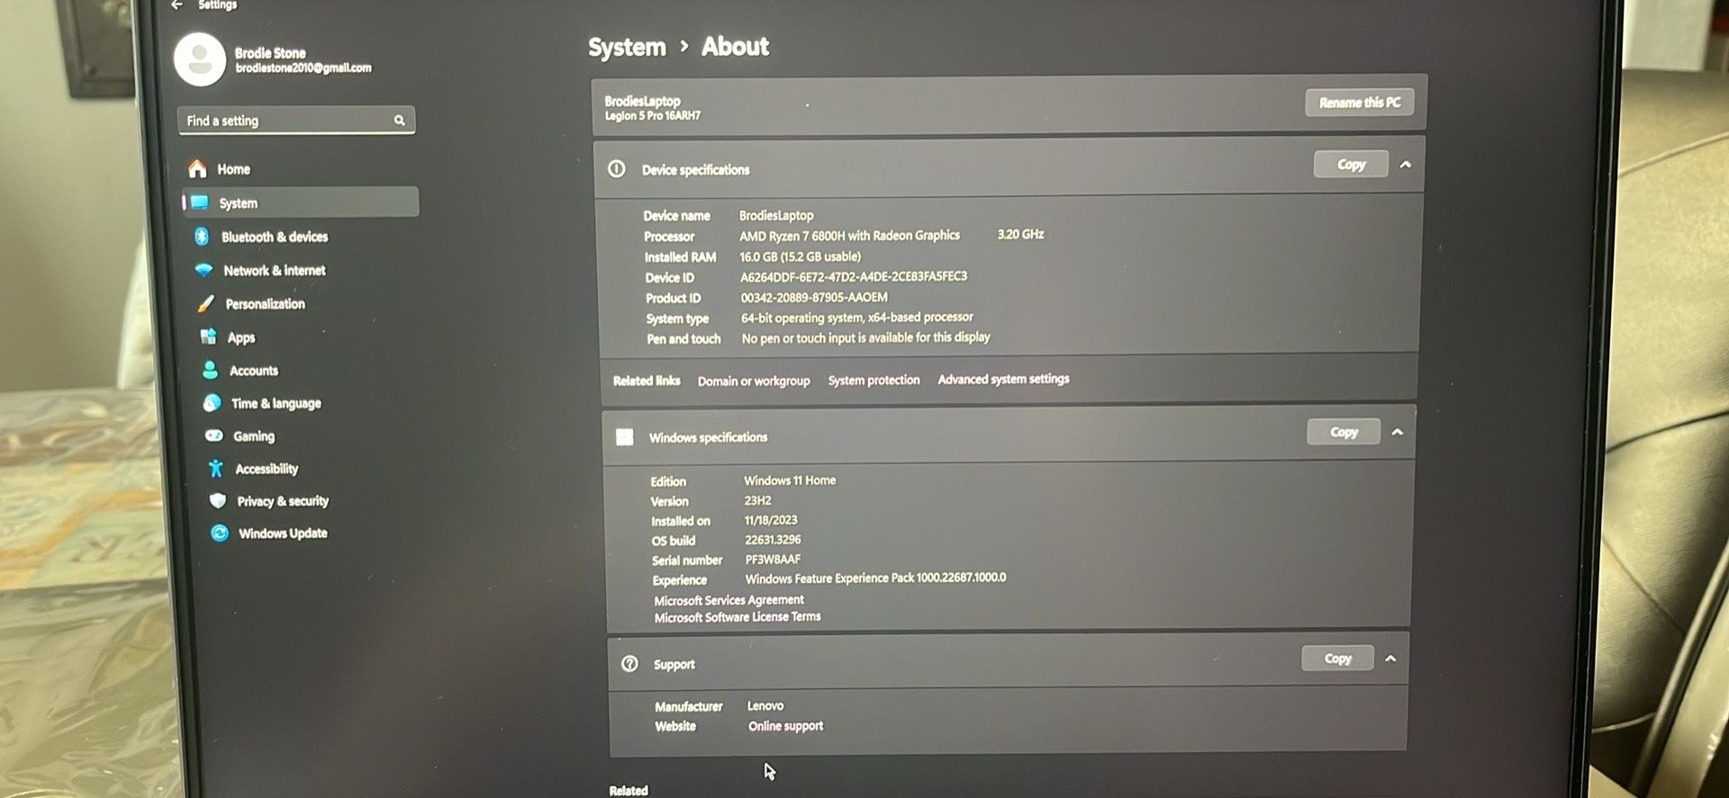Click the serial number PF3W8AAF
This screenshot has width=1729, height=798.
[x=773, y=559]
